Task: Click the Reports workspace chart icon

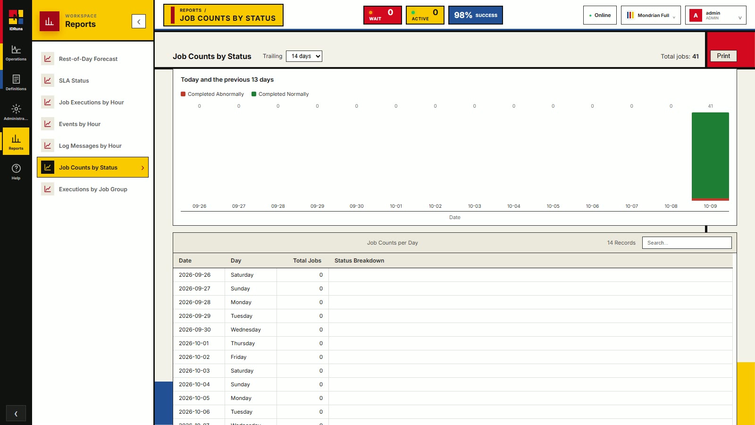Action: [x=50, y=21]
